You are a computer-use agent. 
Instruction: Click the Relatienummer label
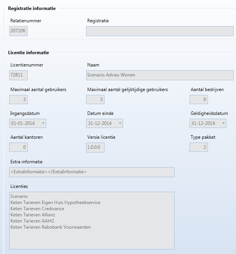coord(26,21)
